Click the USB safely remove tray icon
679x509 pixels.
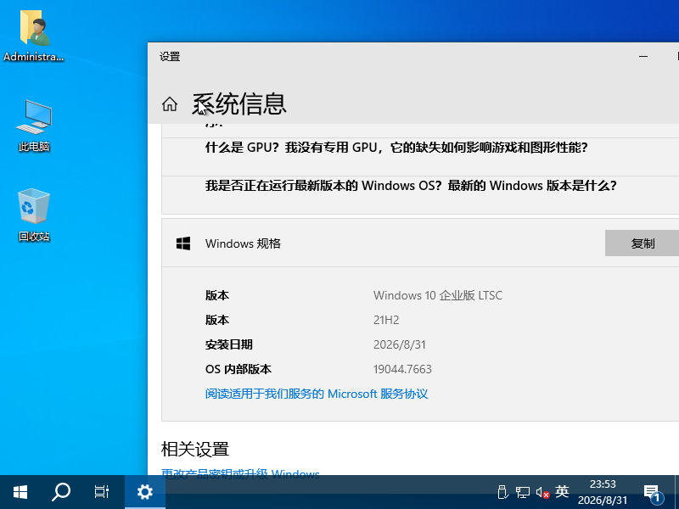tap(502, 492)
